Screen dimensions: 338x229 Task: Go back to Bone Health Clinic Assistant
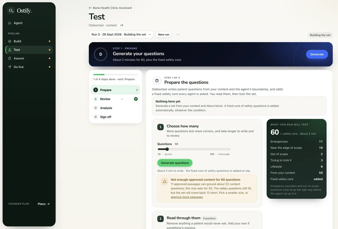point(110,8)
